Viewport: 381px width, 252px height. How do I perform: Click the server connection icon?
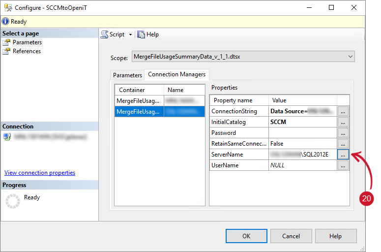7,137
